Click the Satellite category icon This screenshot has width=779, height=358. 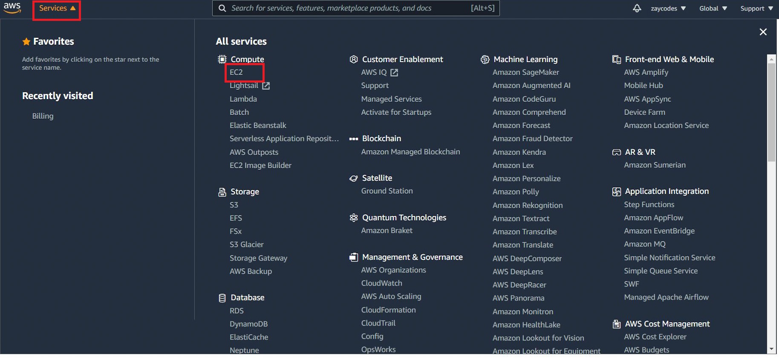click(353, 178)
